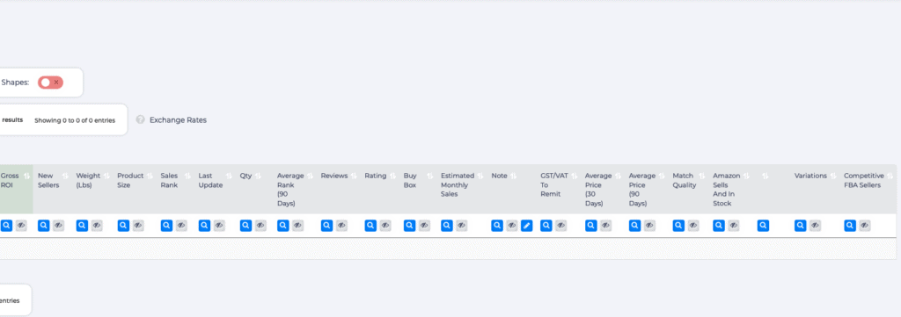901x317 pixels.
Task: Hide the Last Update column
Action: pos(219,226)
